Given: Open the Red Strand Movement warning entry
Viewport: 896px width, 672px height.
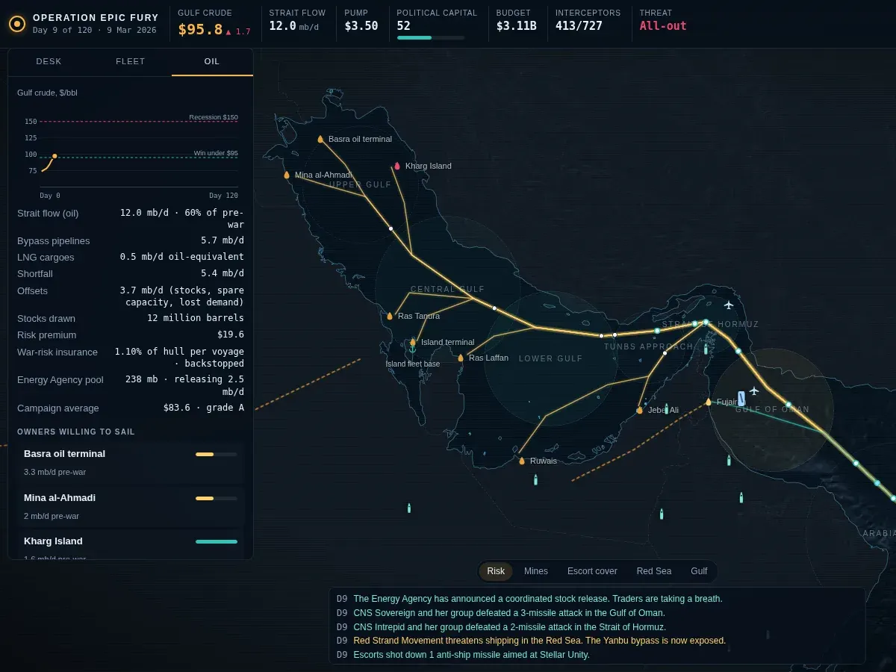Looking at the screenshot, I should 539,641.
